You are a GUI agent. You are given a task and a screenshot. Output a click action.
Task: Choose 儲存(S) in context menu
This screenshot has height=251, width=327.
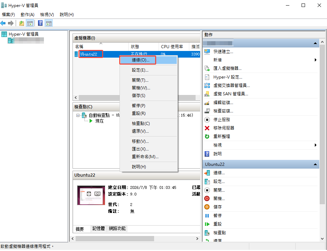(x=149, y=96)
